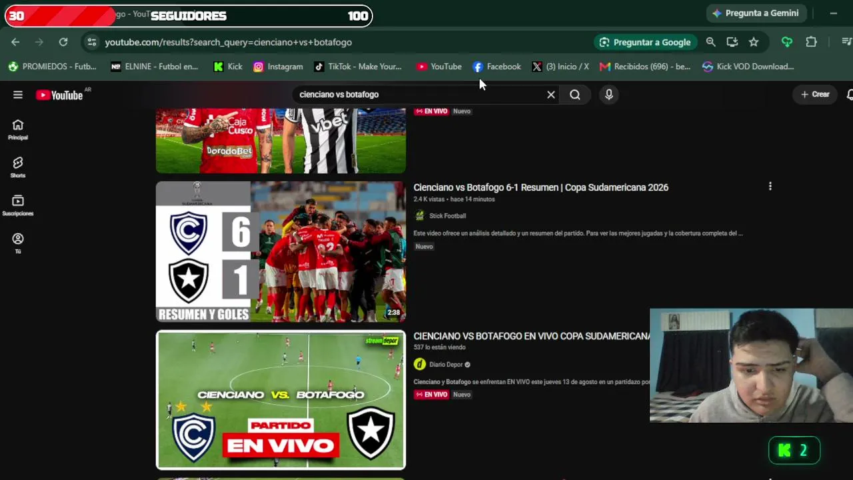Open the 6-1 Resumen y Goles thumbnail
853x480 pixels.
click(281, 251)
